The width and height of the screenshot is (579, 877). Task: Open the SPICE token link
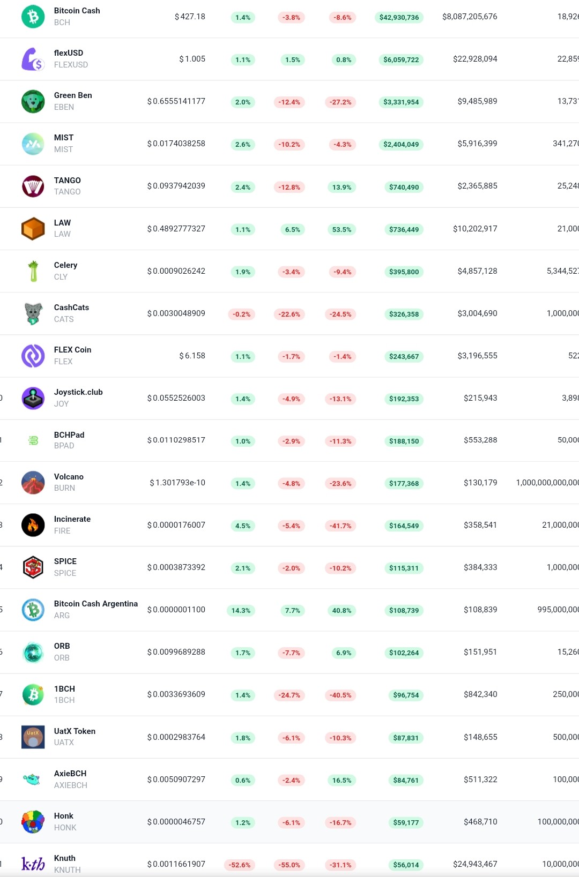pyautogui.click(x=65, y=561)
